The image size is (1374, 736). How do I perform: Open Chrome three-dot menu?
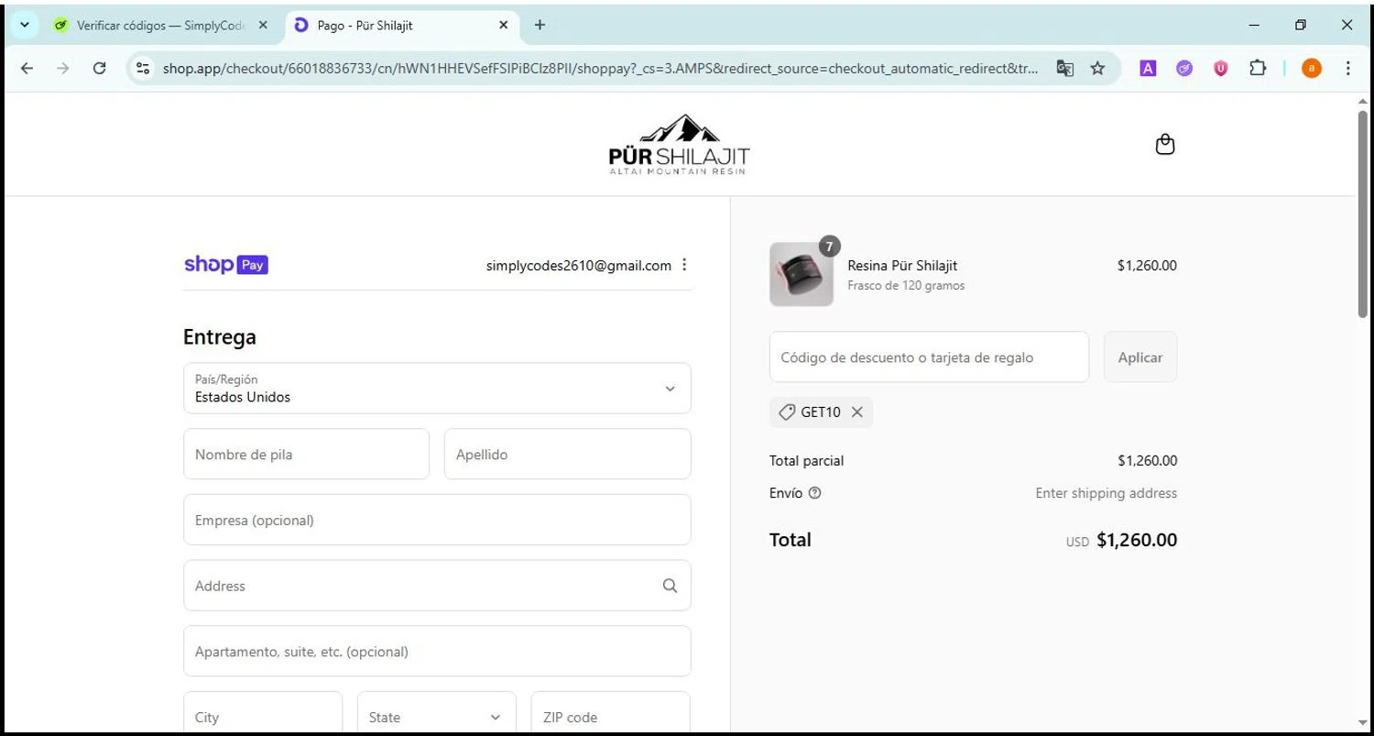pos(1347,68)
